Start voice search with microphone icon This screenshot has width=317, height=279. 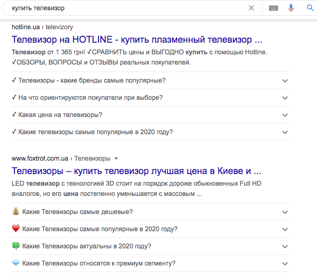(291, 8)
